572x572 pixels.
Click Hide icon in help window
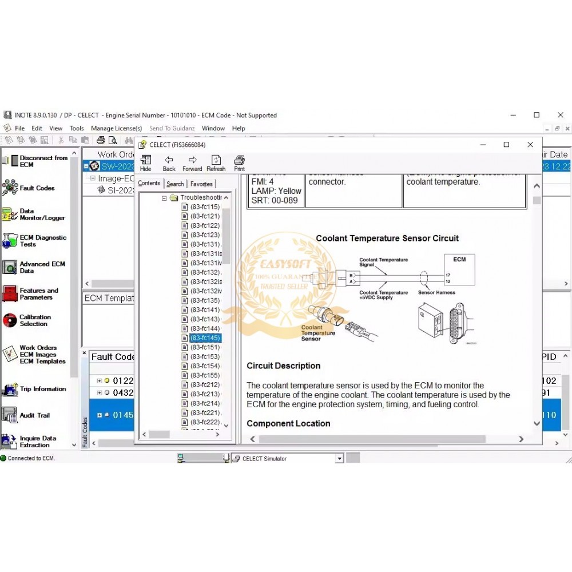tap(145, 164)
